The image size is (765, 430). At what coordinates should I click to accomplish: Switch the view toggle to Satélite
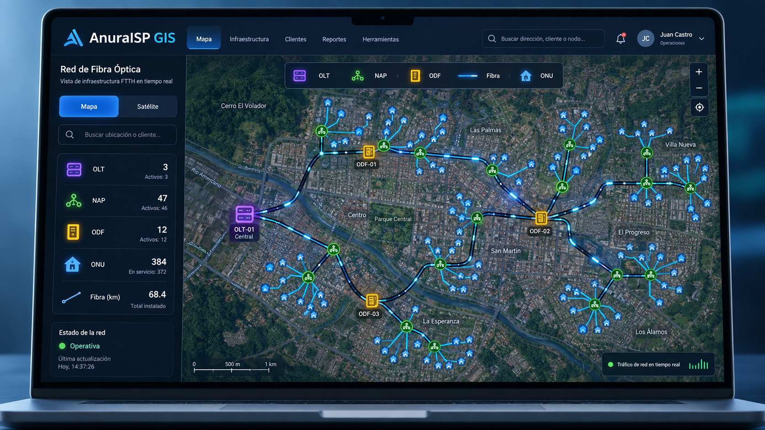[148, 106]
